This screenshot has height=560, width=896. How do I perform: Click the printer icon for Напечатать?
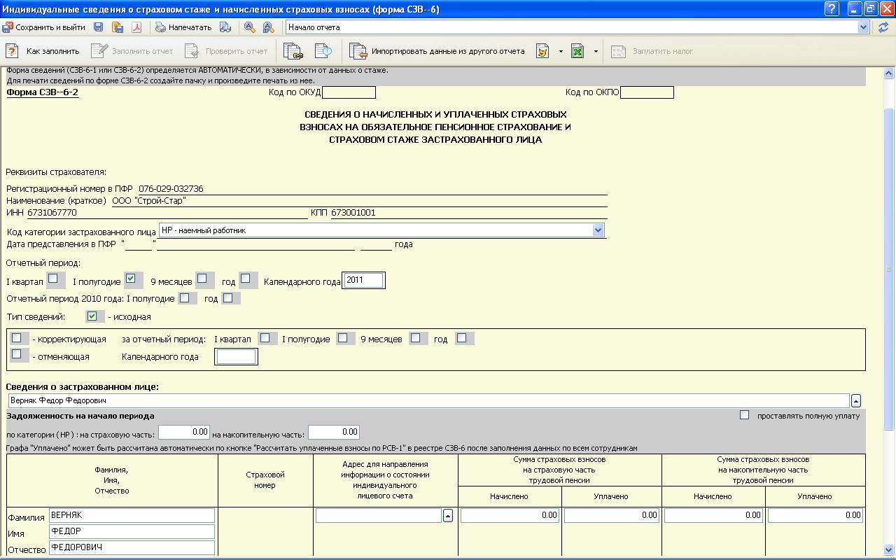coord(160,27)
